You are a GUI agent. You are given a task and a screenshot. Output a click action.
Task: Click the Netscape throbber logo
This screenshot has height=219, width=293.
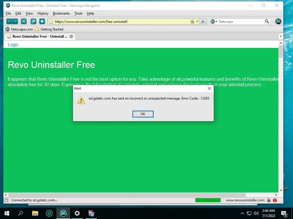tap(278, 21)
